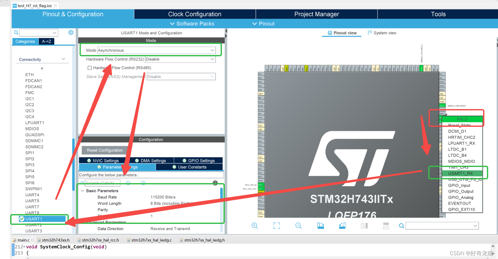
Task: Open the pin search combo box dropdown
Action: click(x=475, y=225)
